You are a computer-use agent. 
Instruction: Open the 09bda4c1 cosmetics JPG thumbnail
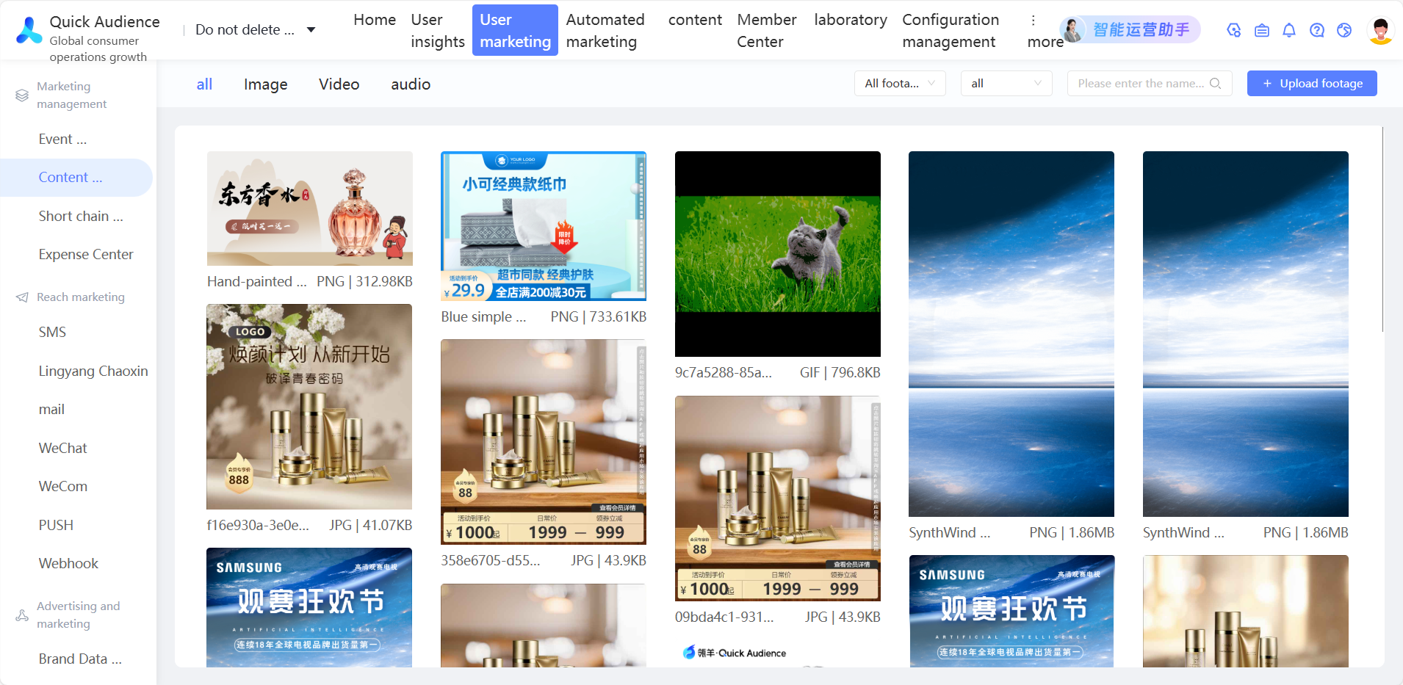pos(778,499)
